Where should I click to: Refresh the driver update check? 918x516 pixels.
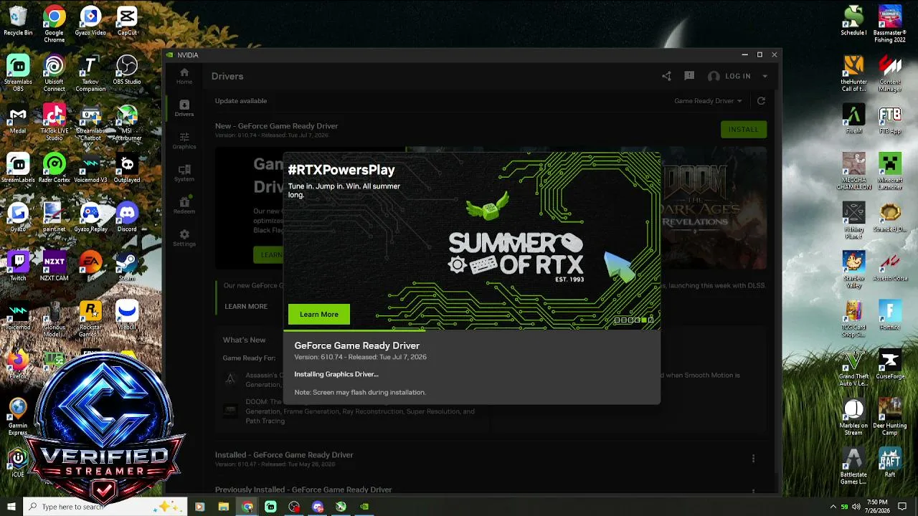(x=761, y=101)
